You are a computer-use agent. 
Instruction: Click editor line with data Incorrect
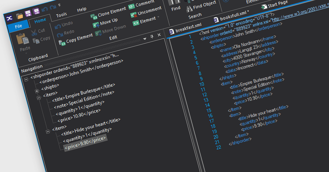(x=247, y=67)
